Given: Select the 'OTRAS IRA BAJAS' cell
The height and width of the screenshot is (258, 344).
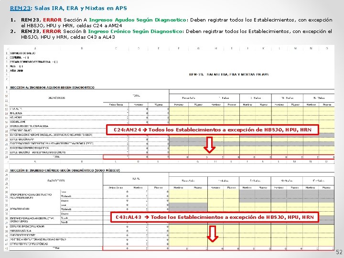Looking at the screenshot, I should pos(21,130).
